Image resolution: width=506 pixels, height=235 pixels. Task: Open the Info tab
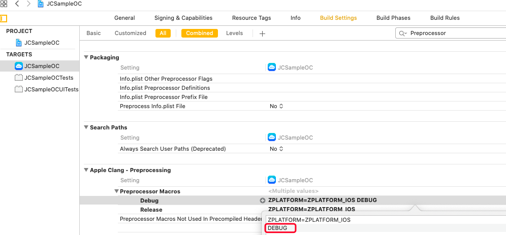pyautogui.click(x=295, y=18)
